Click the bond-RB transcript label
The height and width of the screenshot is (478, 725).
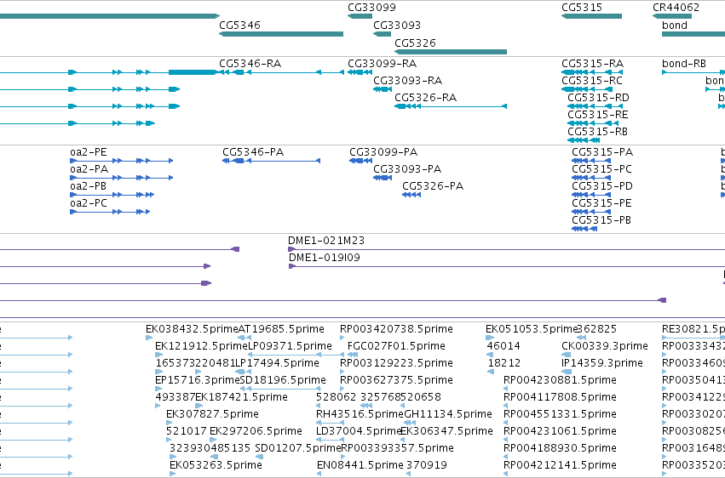(684, 64)
